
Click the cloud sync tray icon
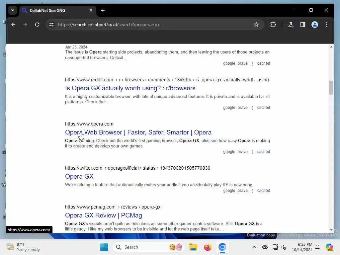[x=265, y=247]
